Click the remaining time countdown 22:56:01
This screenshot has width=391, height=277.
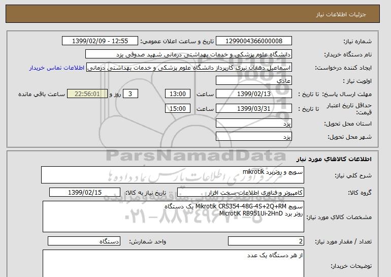[87, 94]
